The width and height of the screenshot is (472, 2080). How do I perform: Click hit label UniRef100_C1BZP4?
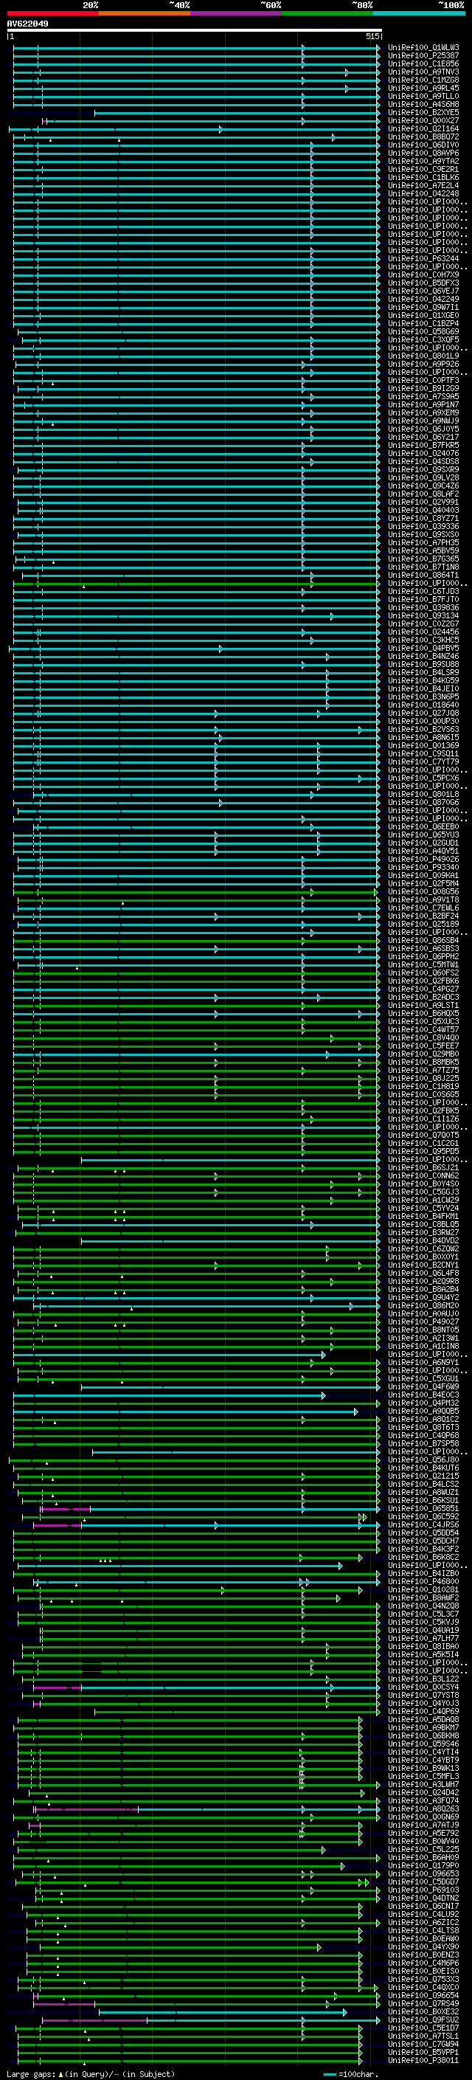(423, 323)
